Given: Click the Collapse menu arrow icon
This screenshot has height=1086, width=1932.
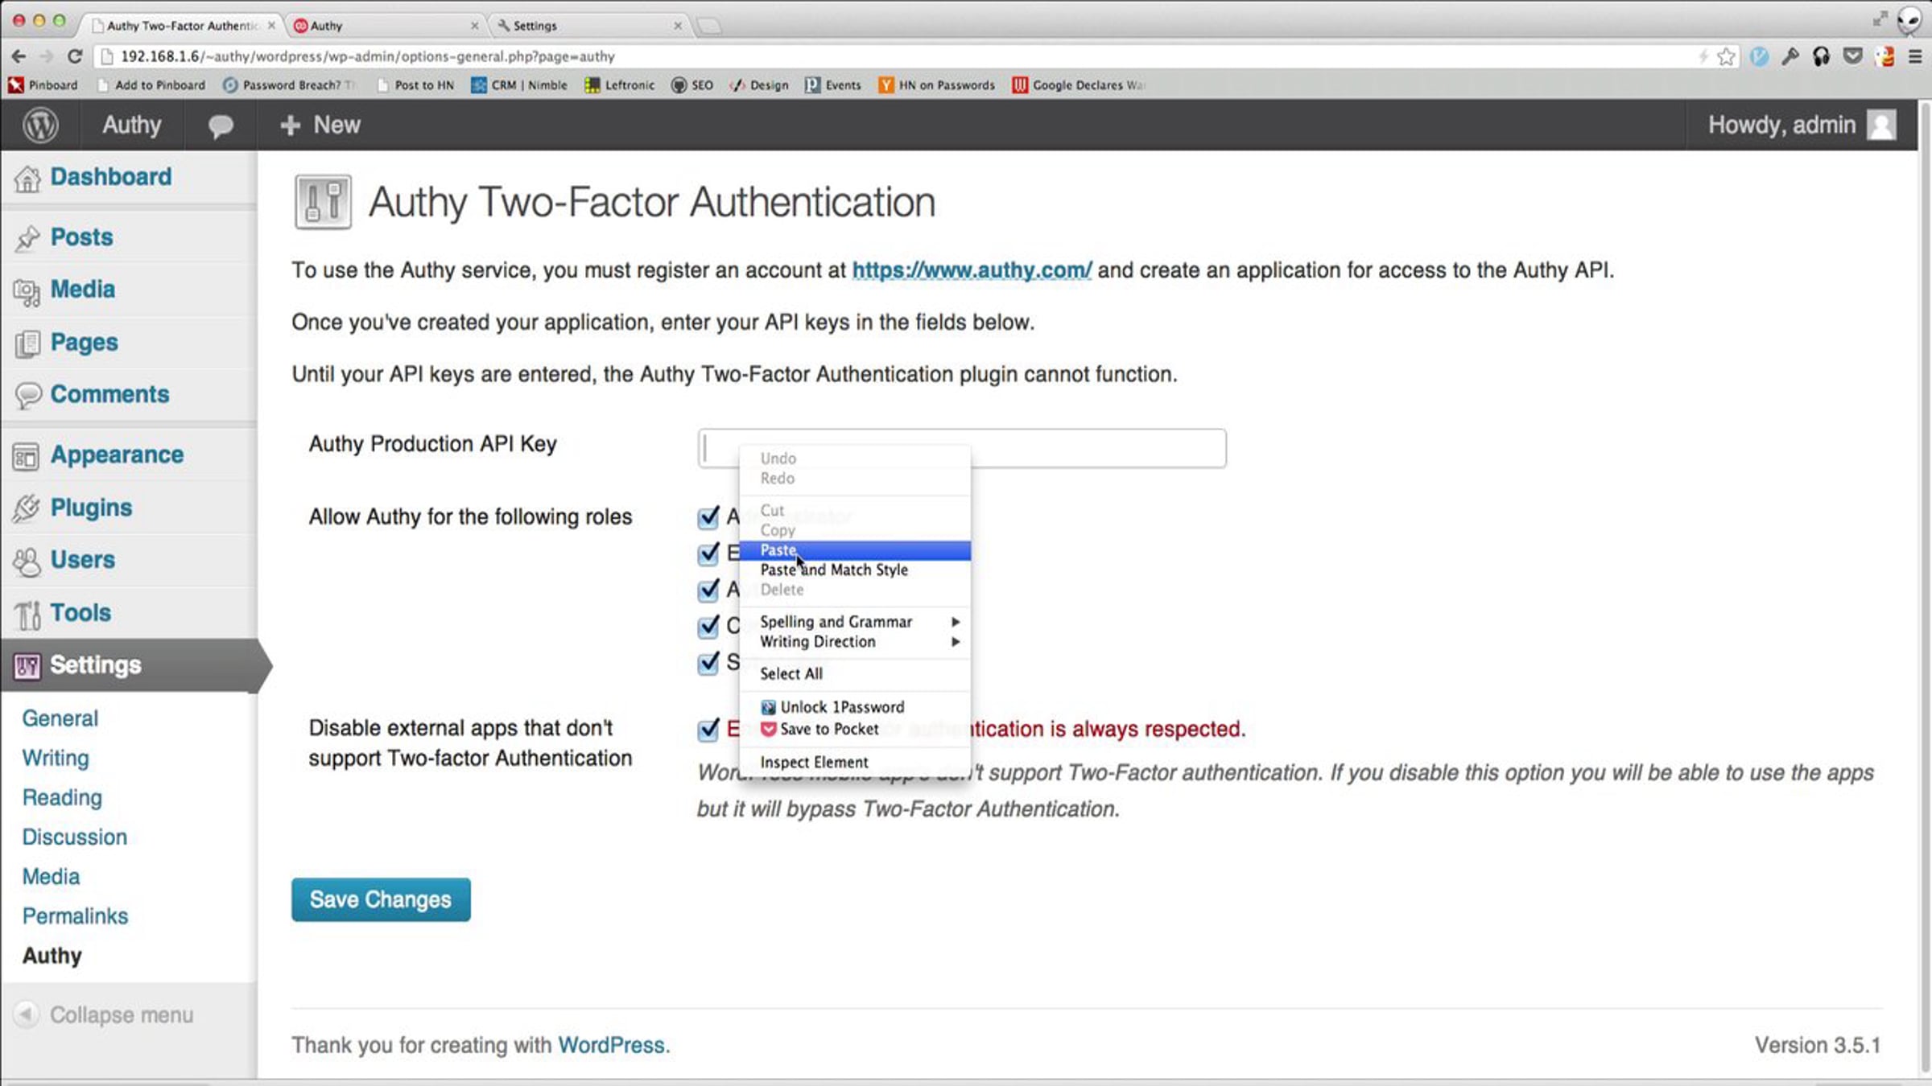Looking at the screenshot, I should pos(26,1014).
